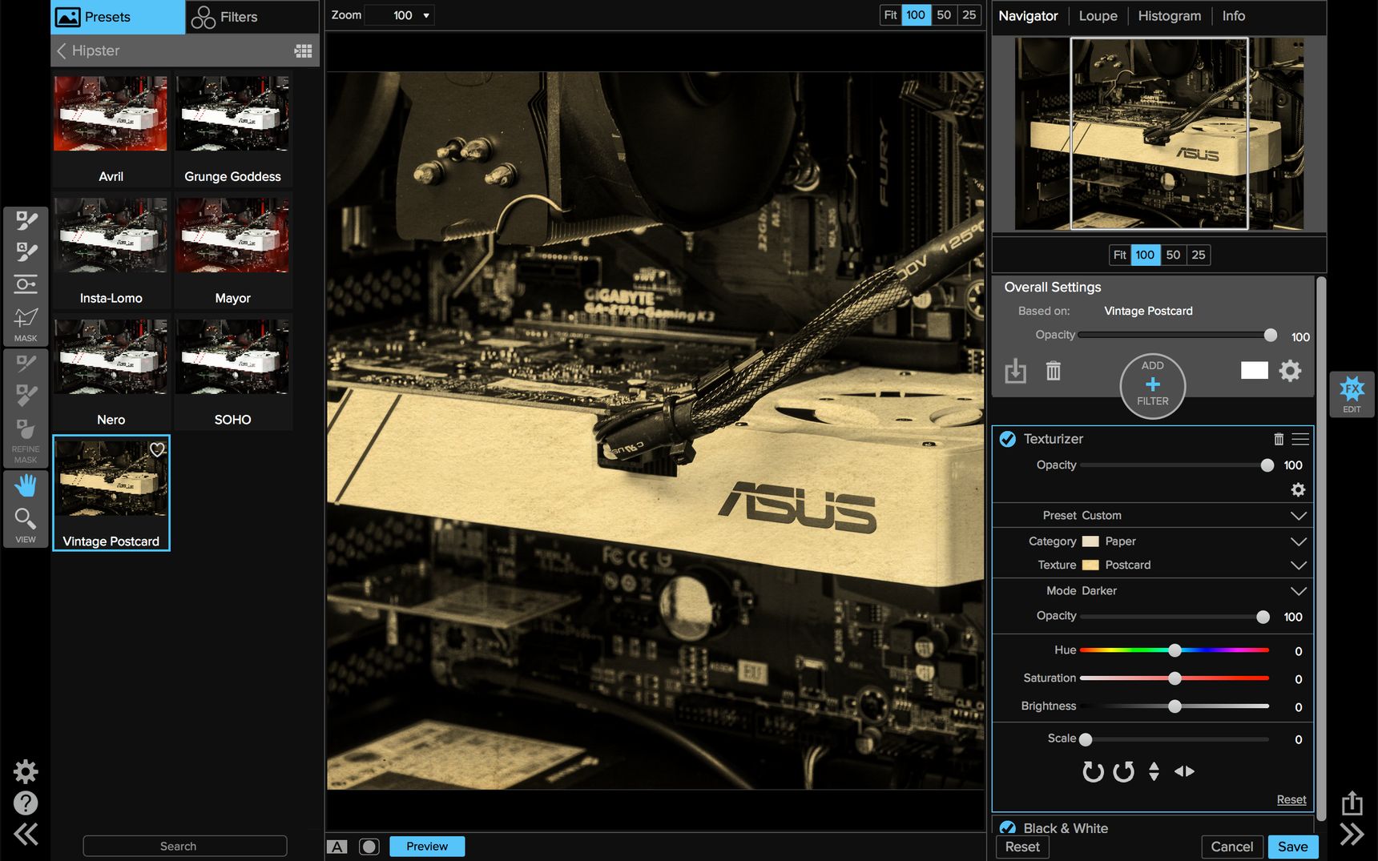Open the Texturizer blending gear
Image resolution: width=1378 pixels, height=861 pixels.
1299,489
